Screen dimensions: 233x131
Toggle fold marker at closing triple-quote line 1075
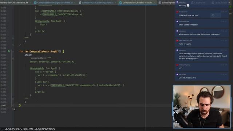click(13, 99)
